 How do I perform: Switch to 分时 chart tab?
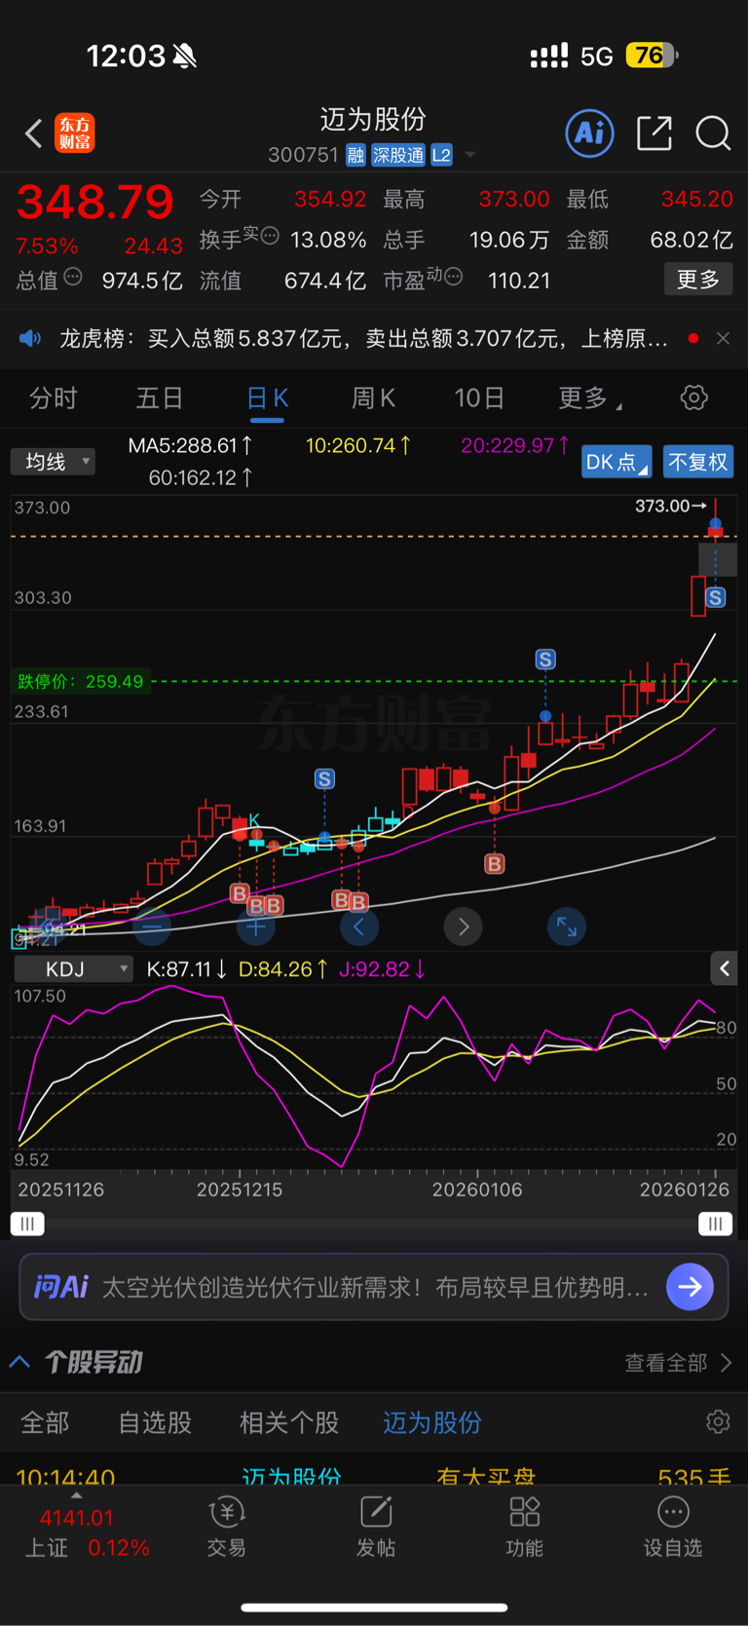coord(53,397)
